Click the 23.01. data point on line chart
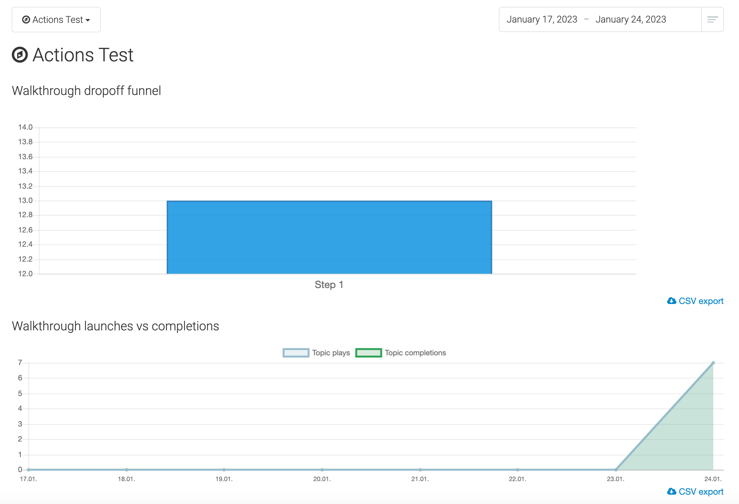The image size is (739, 504). tap(615, 470)
